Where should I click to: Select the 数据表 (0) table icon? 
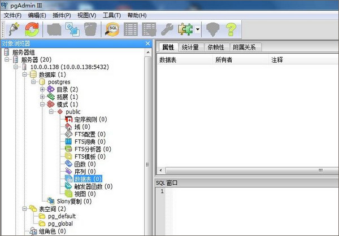[x=69, y=179]
